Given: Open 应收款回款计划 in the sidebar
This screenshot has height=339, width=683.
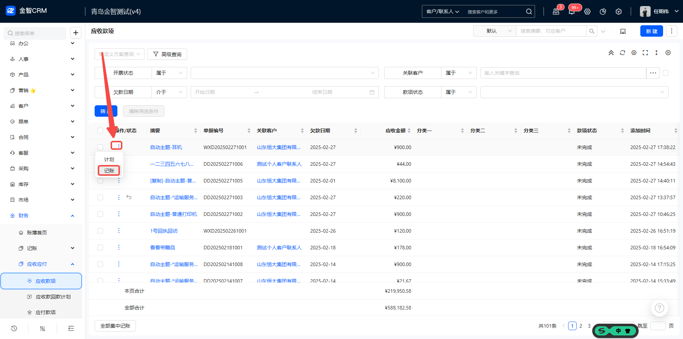Looking at the screenshot, I should (53, 297).
